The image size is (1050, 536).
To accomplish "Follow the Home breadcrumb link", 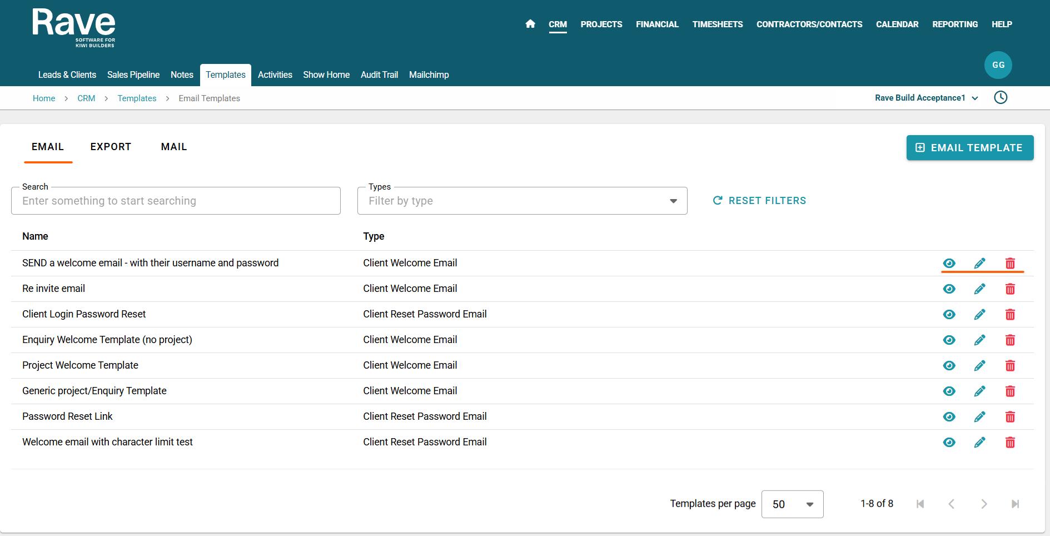I will [x=44, y=98].
